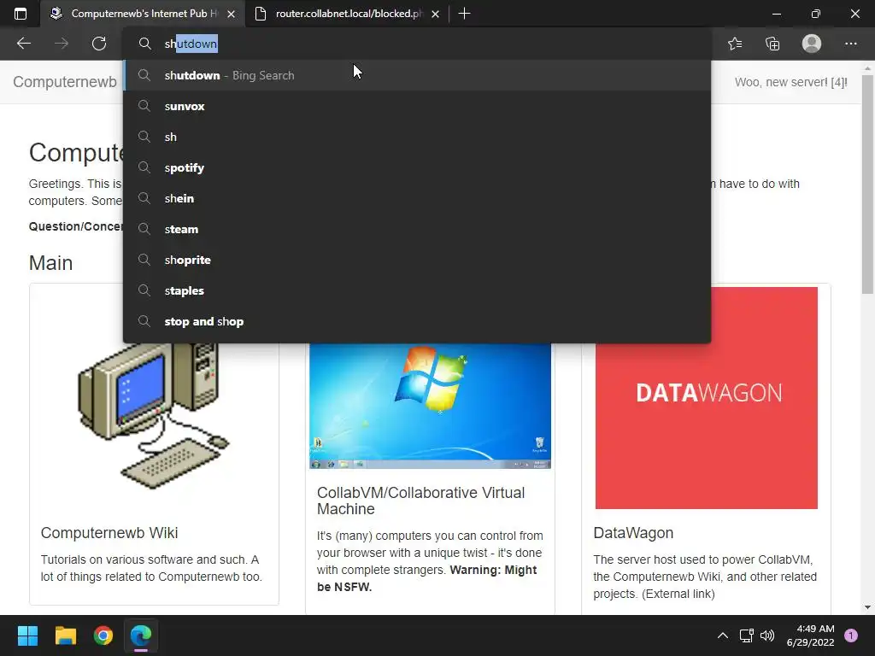Viewport: 875px width, 656px height.
Task: Open the Computernewb Wiki card title
Action: (109, 533)
